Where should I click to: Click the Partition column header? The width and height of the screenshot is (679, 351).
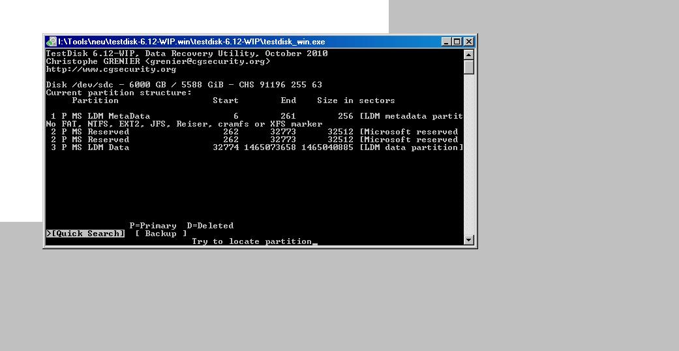(x=95, y=100)
